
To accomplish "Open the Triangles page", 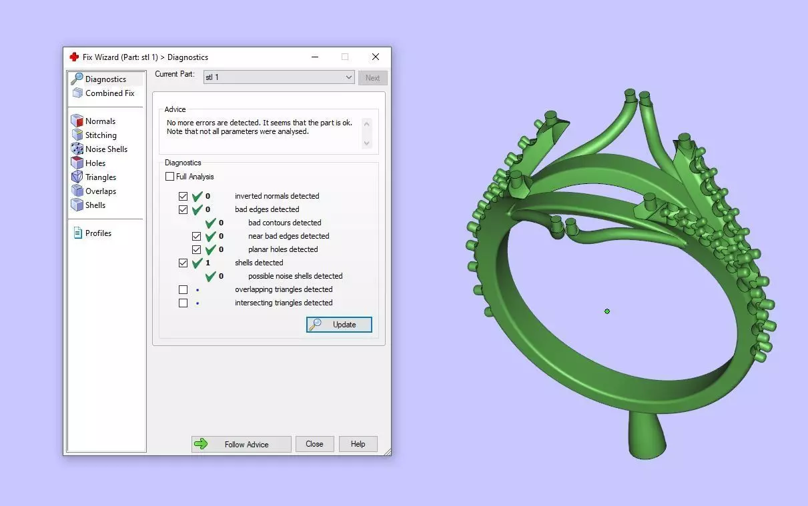I will click(x=101, y=177).
